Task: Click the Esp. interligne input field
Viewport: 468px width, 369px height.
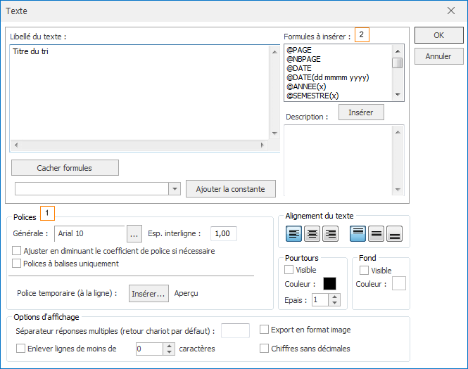Action: 224,233
